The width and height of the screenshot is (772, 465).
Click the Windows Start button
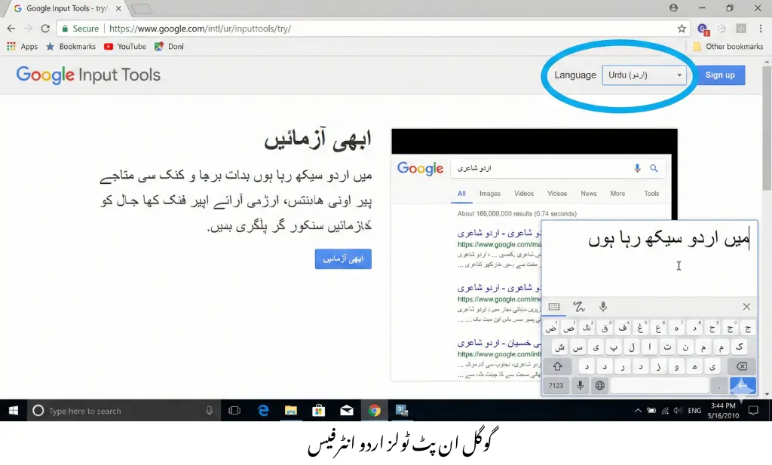pos(13,411)
